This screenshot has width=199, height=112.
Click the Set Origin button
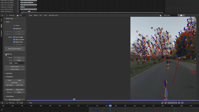click(x=15, y=83)
